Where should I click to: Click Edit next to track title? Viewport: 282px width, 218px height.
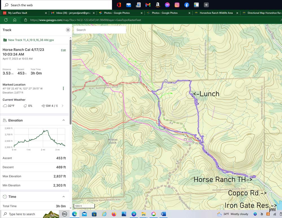coord(63,50)
